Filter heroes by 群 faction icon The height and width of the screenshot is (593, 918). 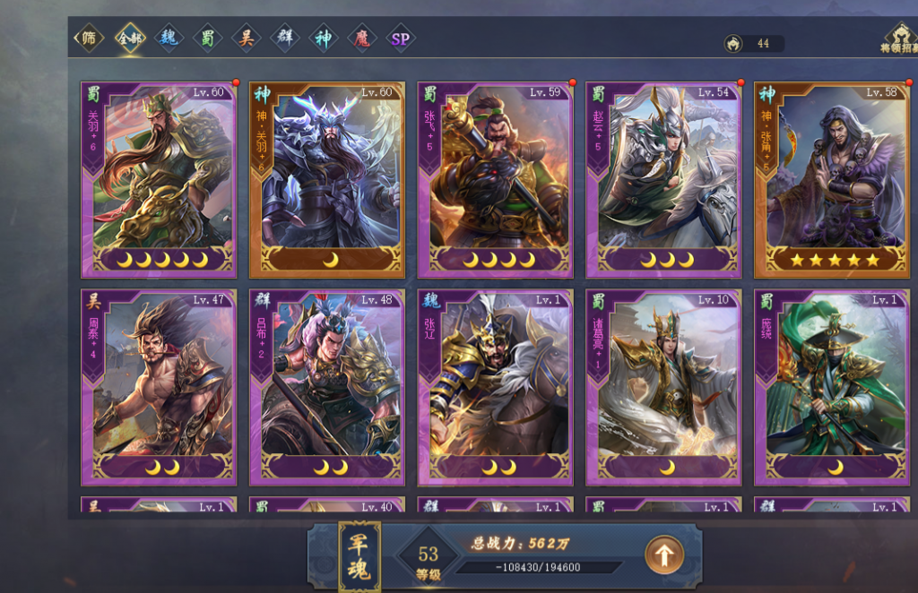pyautogui.click(x=284, y=38)
